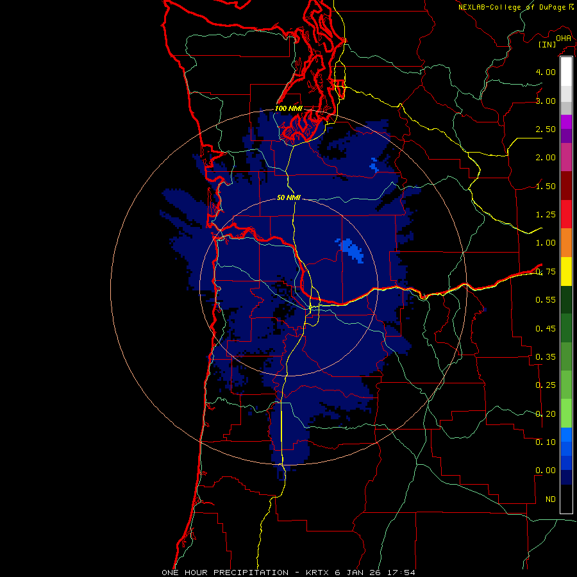The image size is (577, 577).
Task: Select the white swatch atop the color scale
Action: (x=566, y=72)
